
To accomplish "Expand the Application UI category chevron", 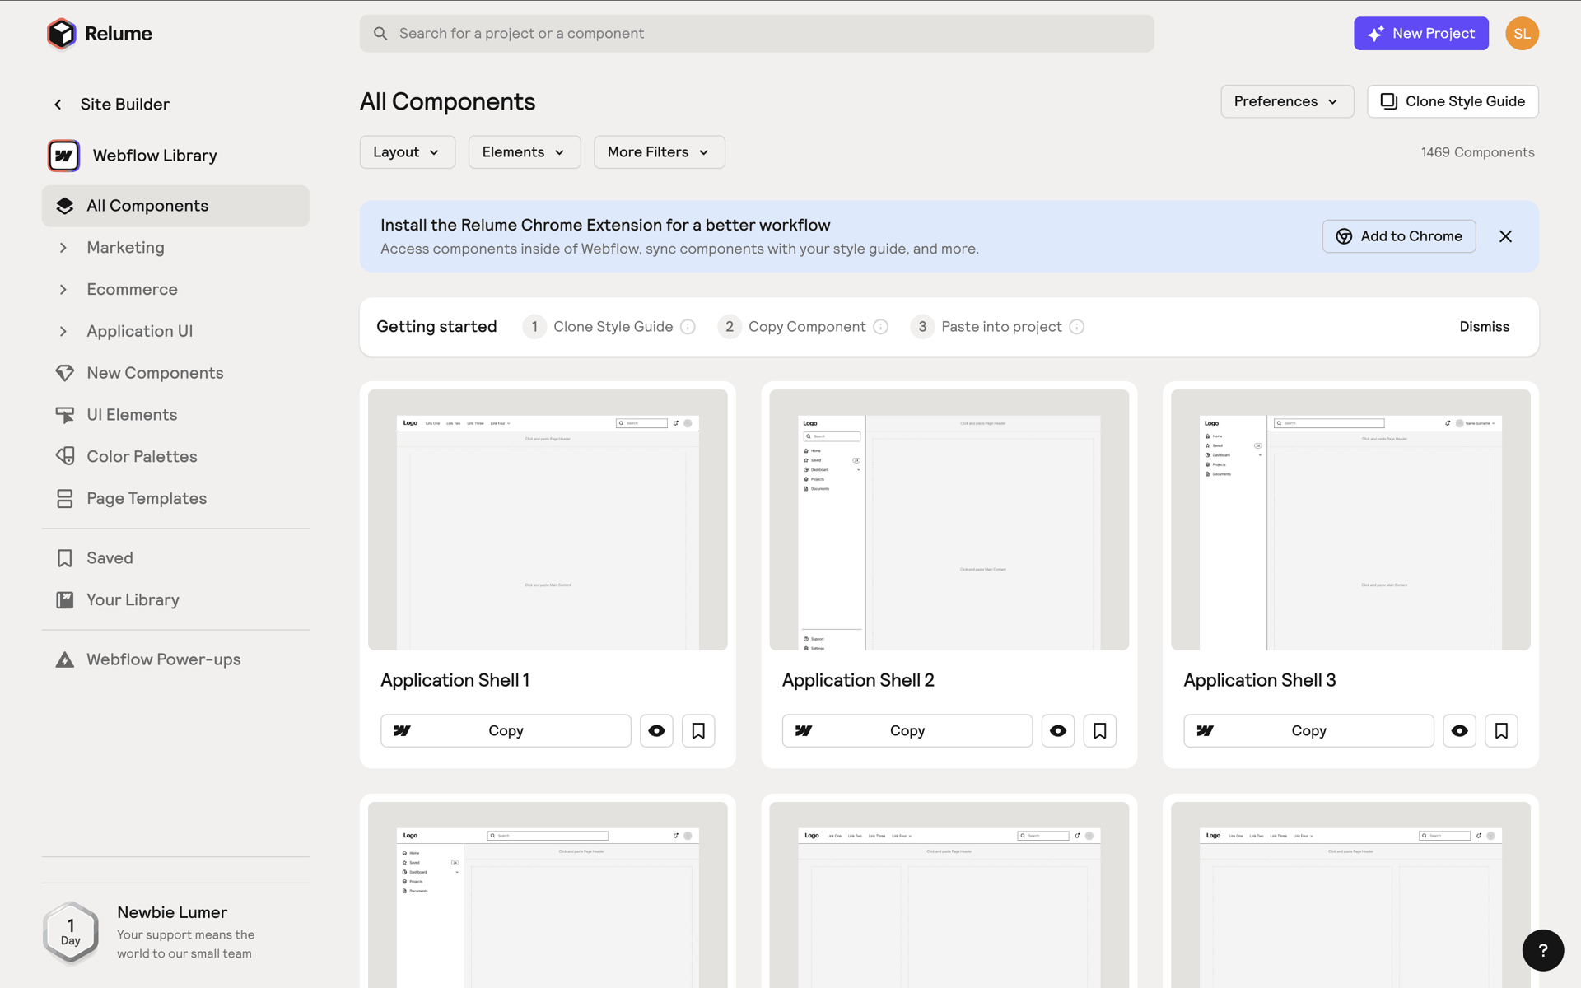I will point(63,331).
